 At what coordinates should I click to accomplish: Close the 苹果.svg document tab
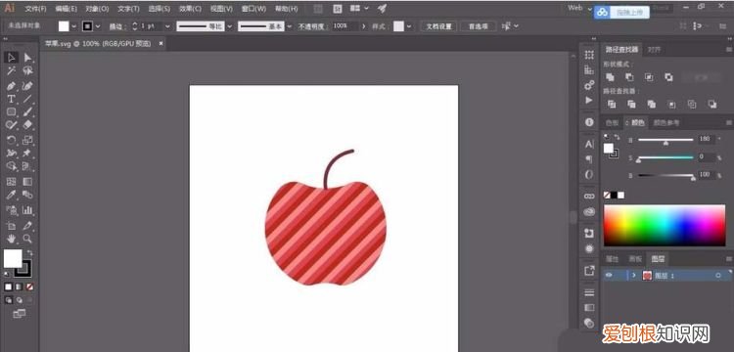(x=161, y=43)
